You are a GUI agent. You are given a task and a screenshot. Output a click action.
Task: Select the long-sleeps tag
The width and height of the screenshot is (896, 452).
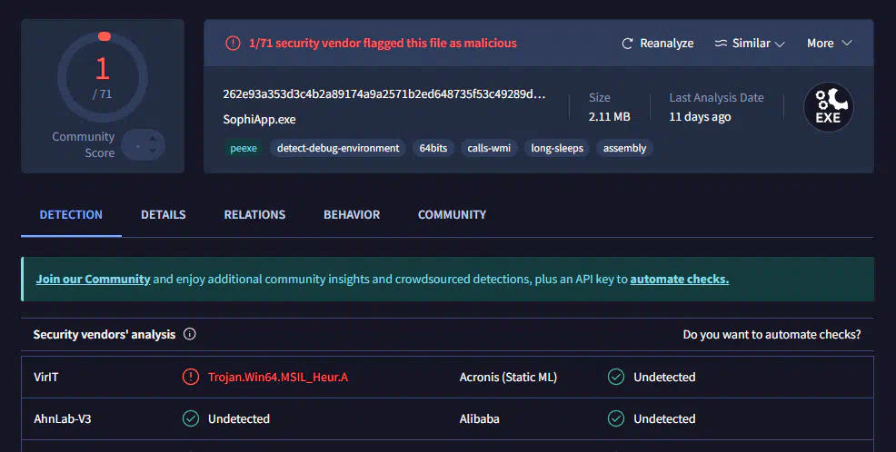pos(557,148)
